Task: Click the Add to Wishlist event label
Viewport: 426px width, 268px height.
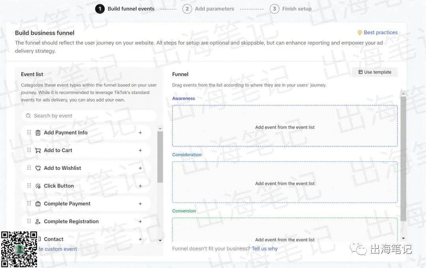Action: [x=62, y=168]
